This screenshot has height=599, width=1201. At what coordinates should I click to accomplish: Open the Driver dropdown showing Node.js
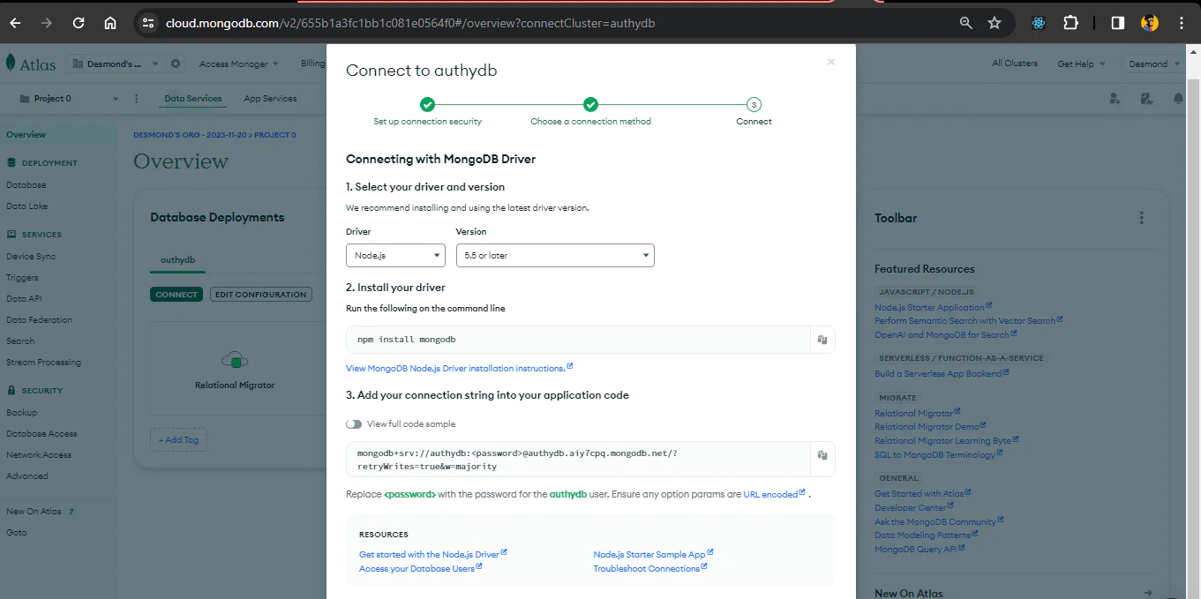(395, 256)
